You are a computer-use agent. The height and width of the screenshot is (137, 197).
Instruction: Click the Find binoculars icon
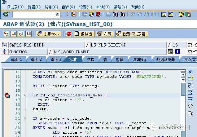tap(115, 14)
